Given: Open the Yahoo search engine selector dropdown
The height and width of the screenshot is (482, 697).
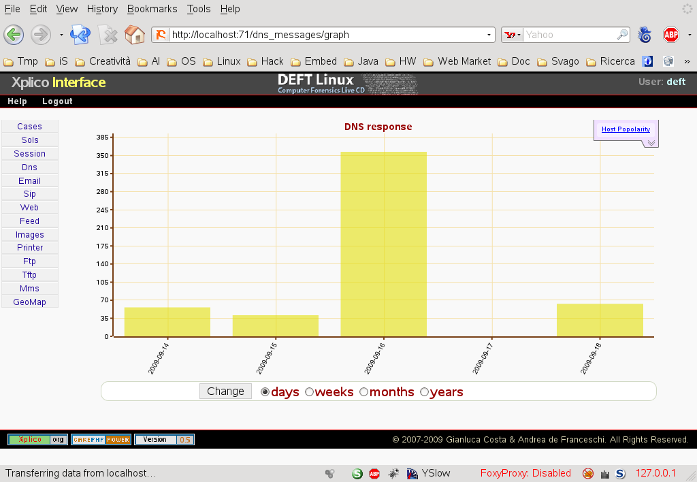Looking at the screenshot, I should [x=513, y=35].
